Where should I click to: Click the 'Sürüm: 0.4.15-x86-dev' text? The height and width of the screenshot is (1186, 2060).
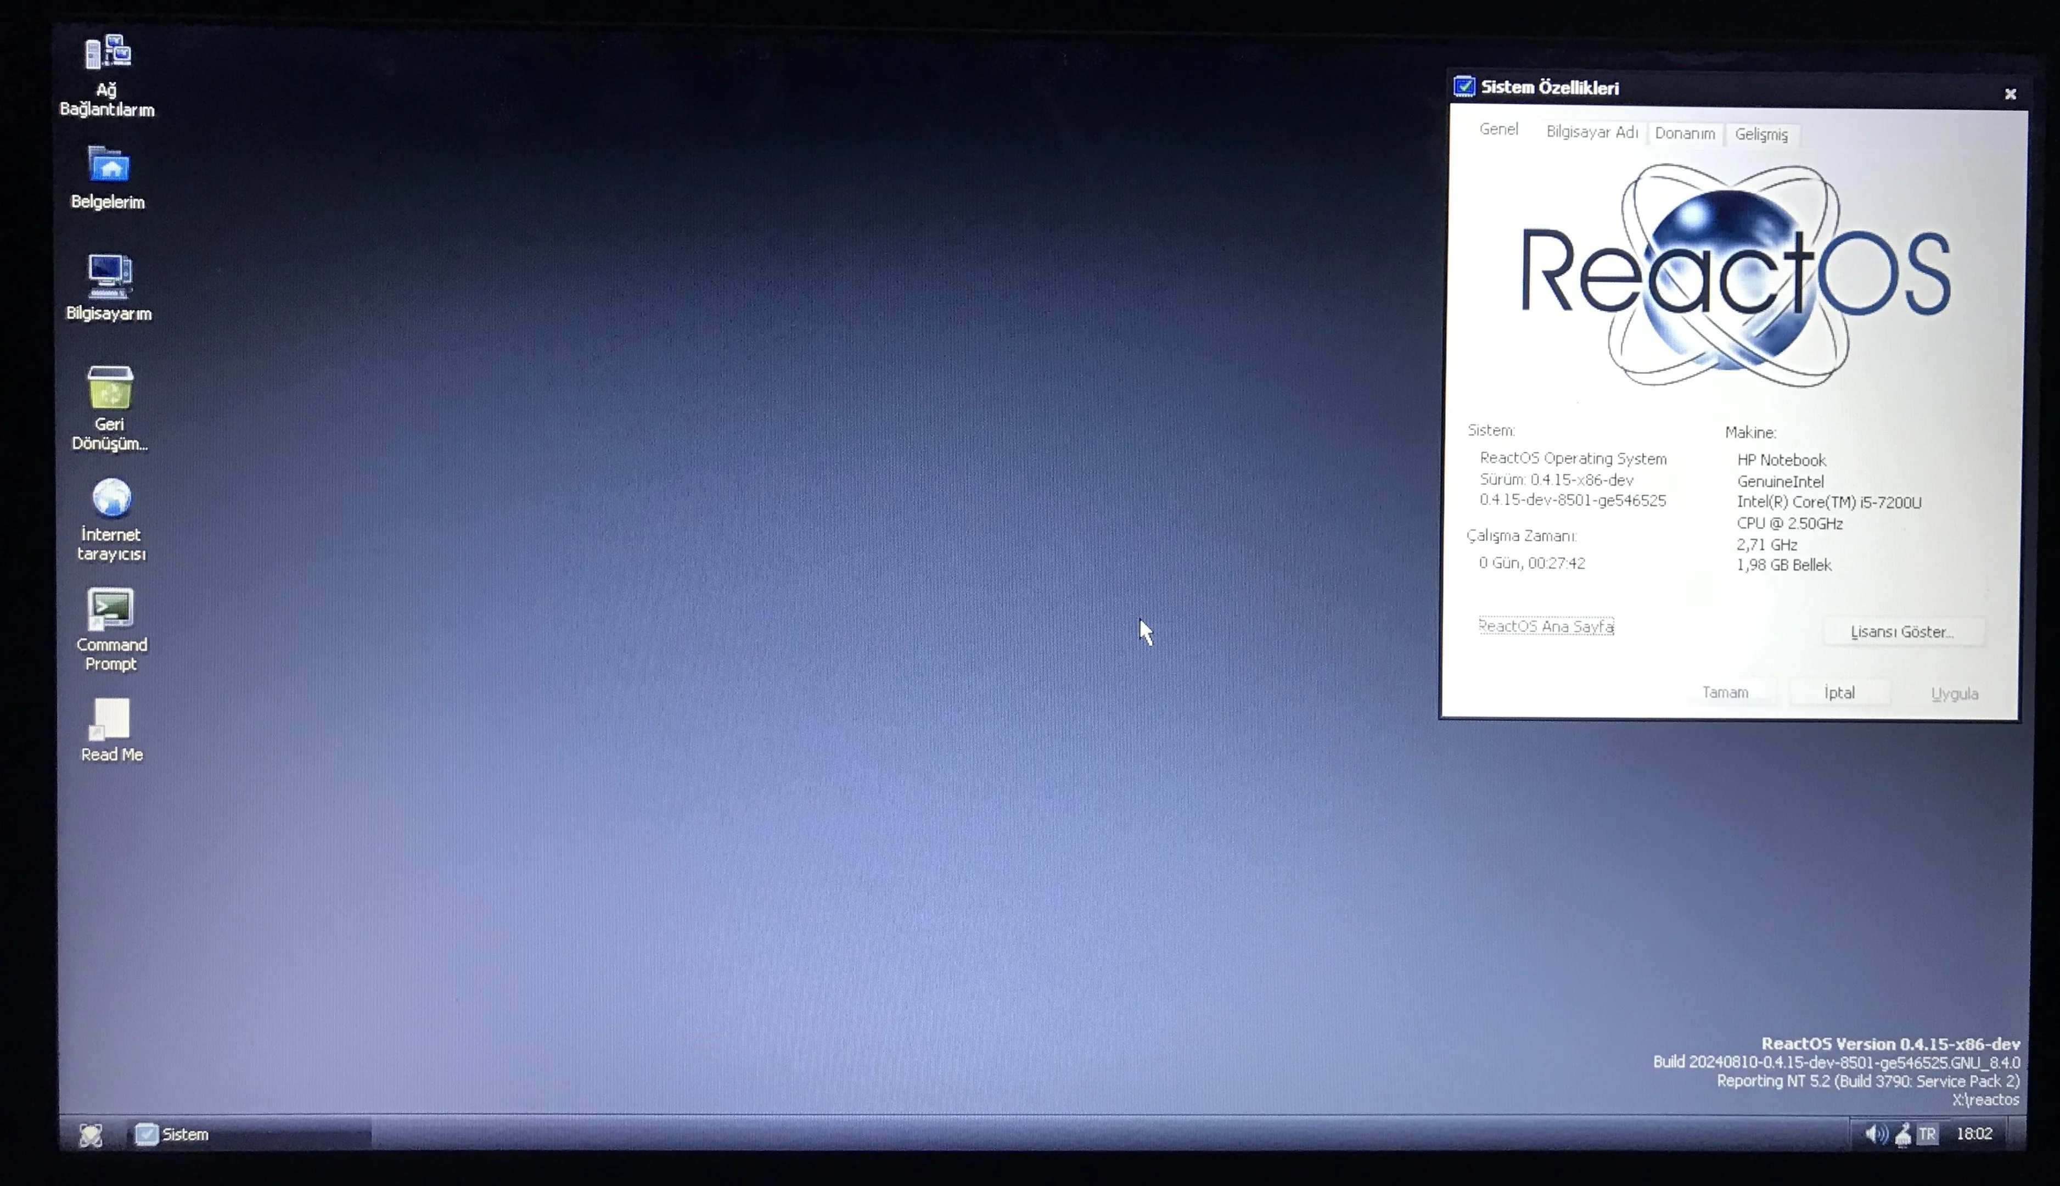pos(1556,480)
